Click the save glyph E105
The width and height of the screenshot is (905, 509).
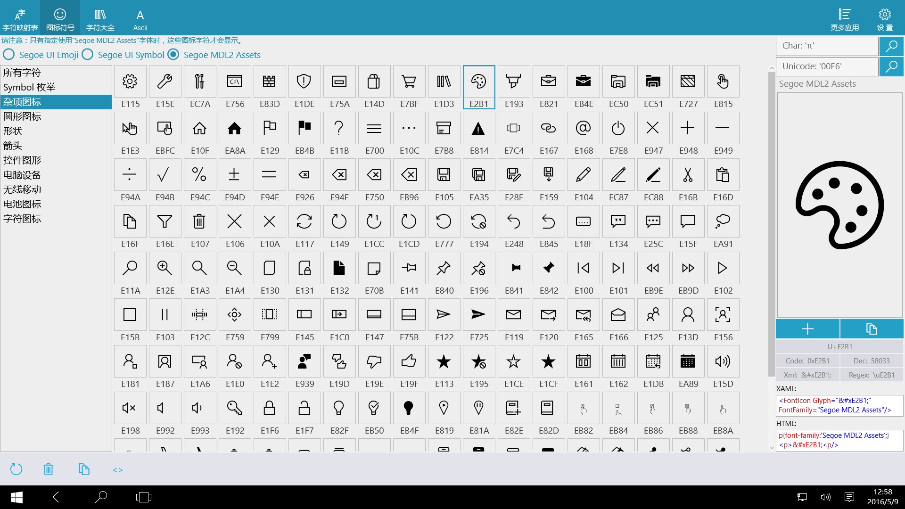444,174
